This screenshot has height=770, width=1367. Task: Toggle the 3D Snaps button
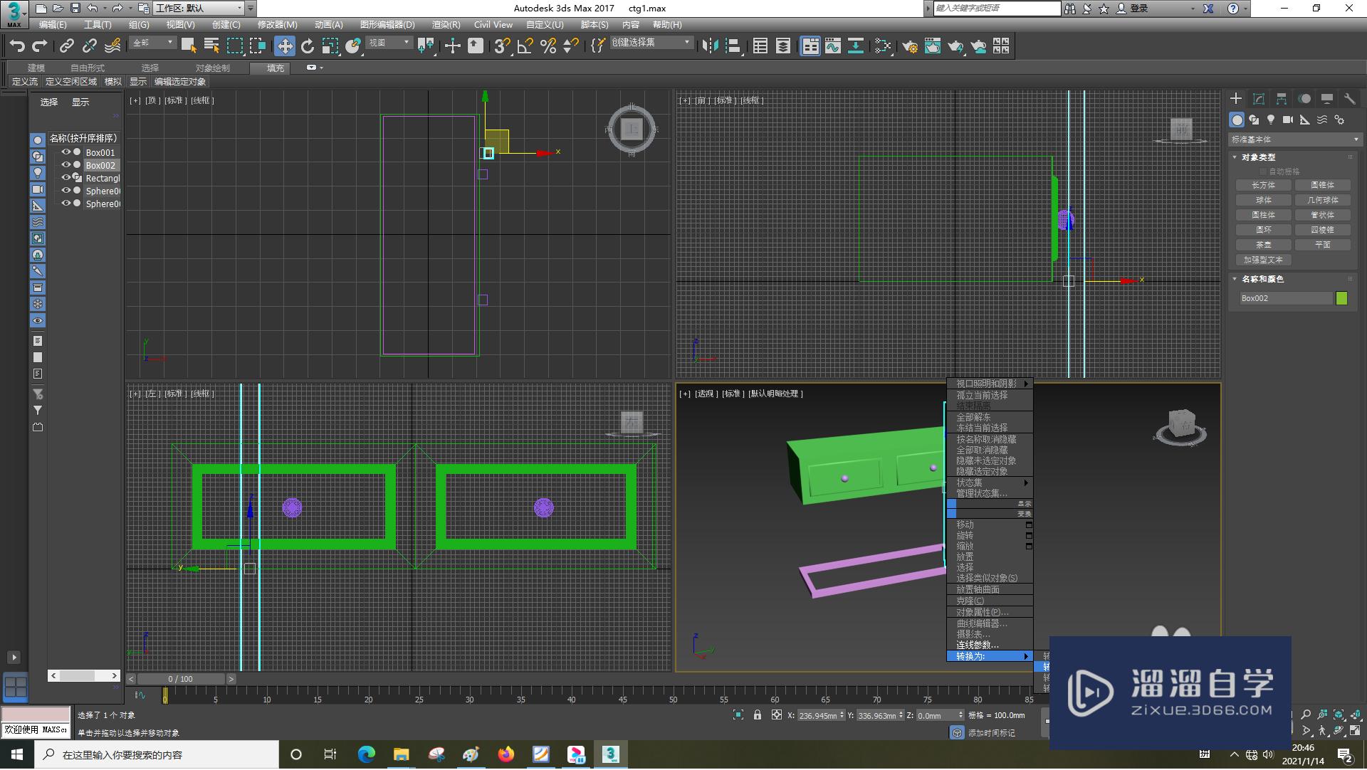[502, 46]
